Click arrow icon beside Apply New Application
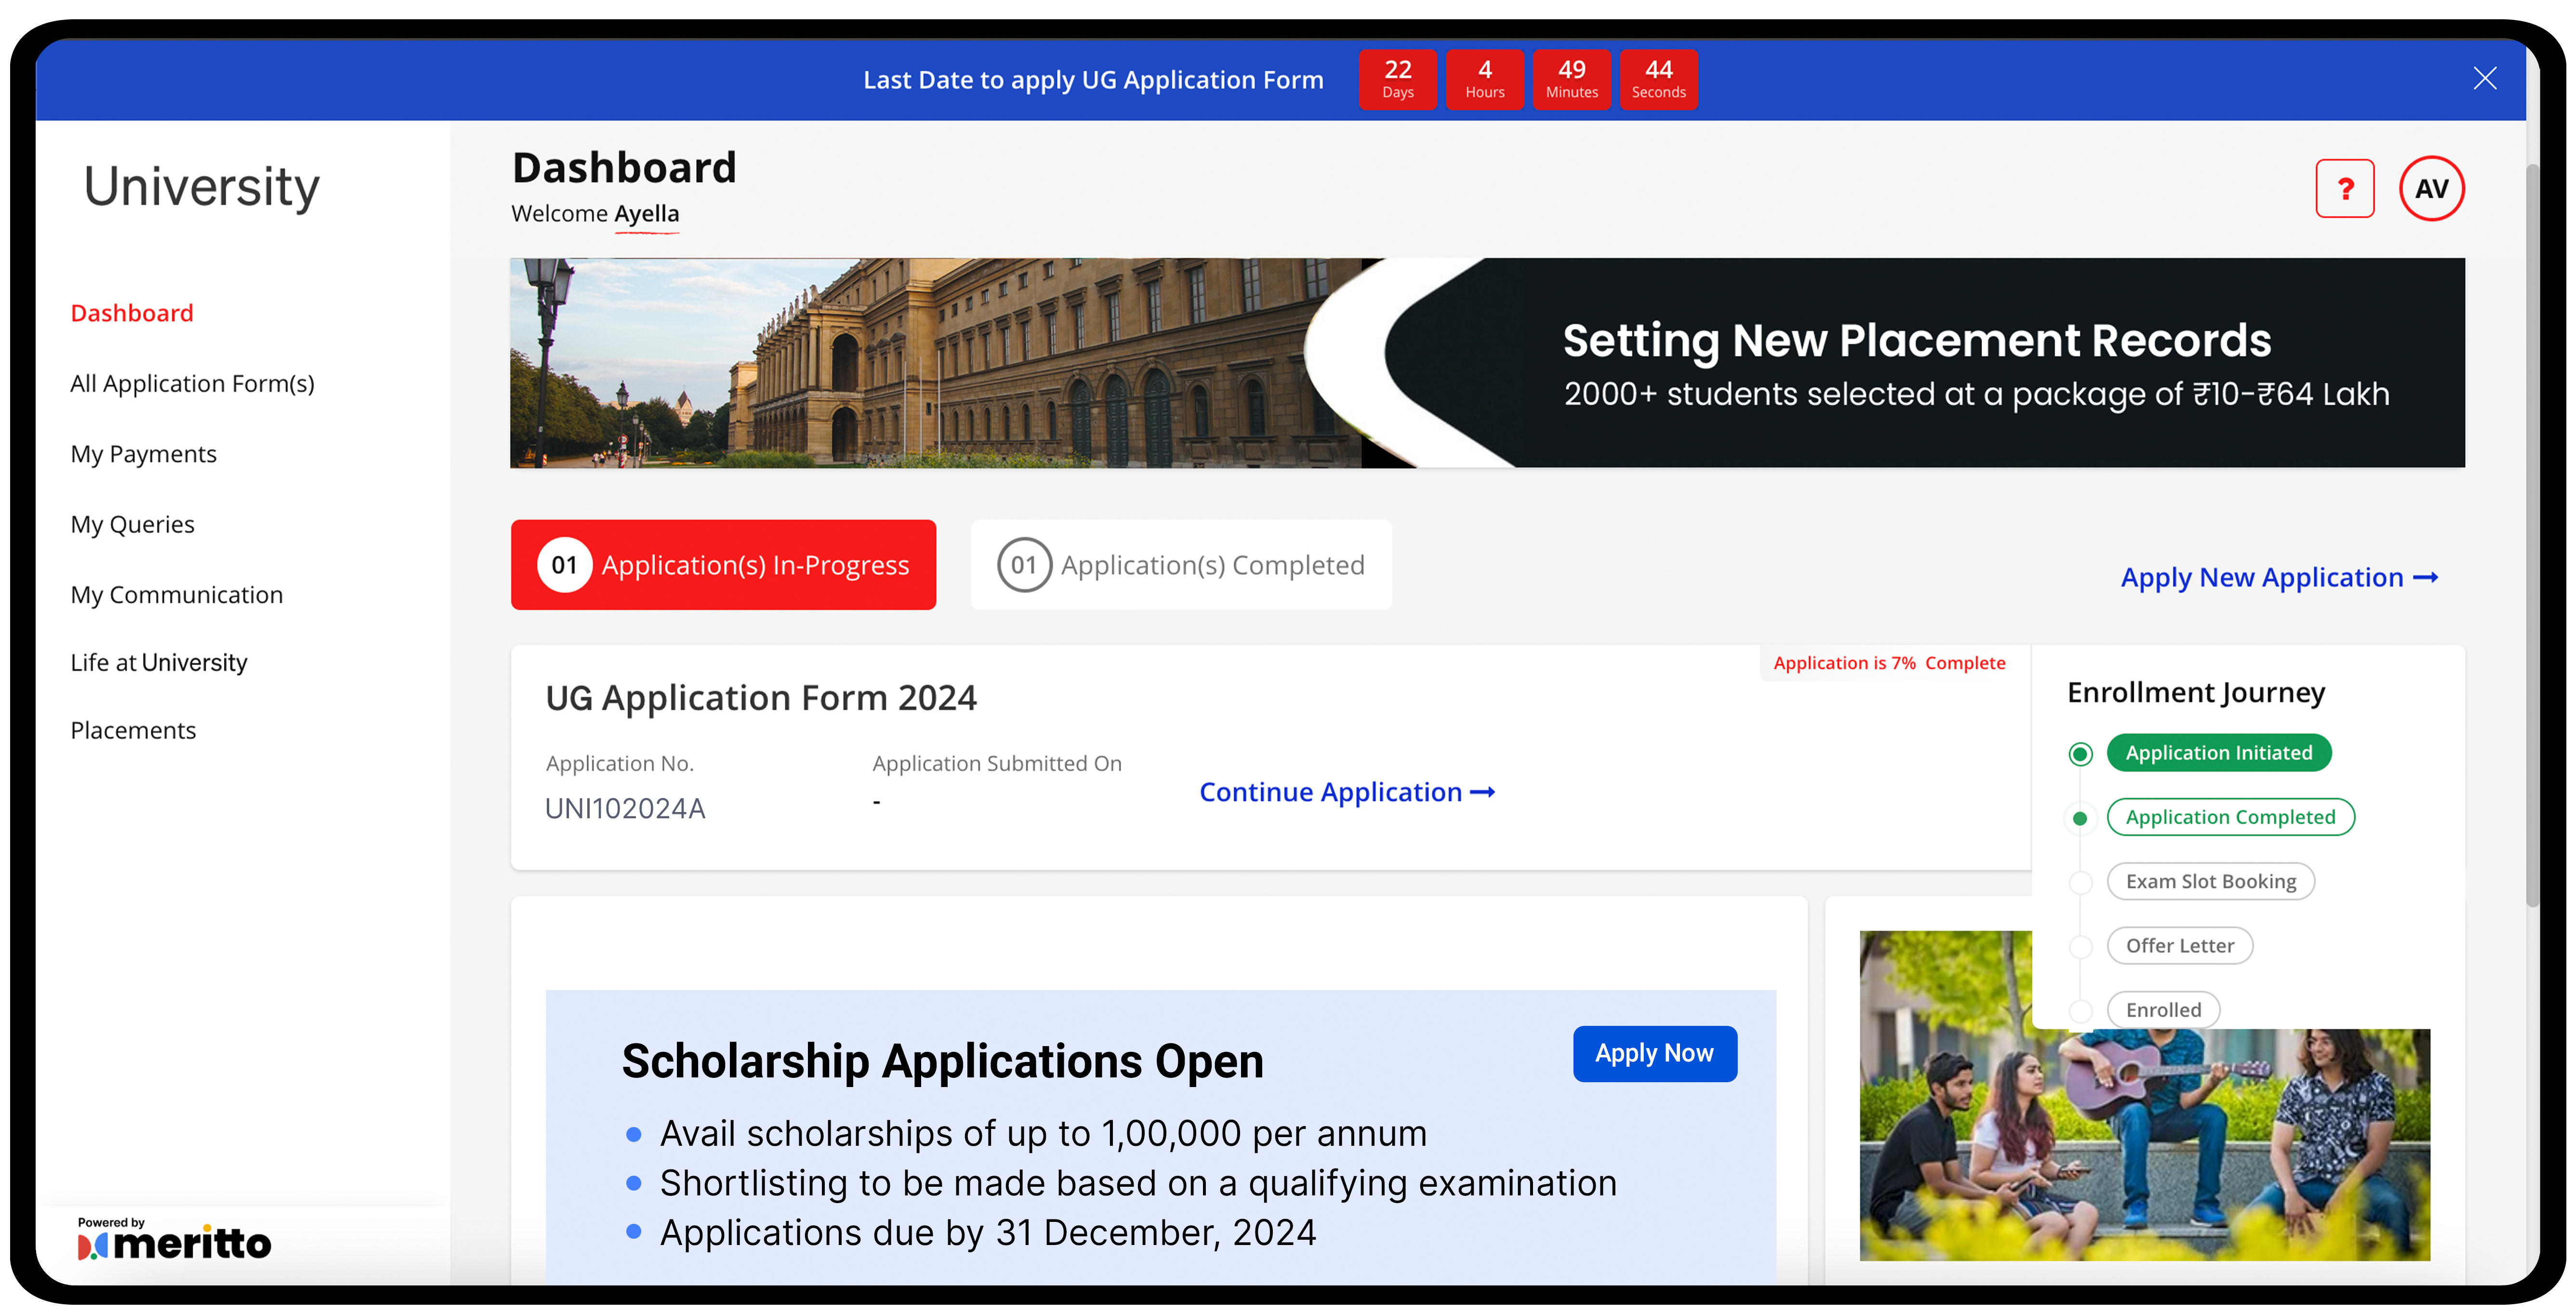 click(2425, 578)
